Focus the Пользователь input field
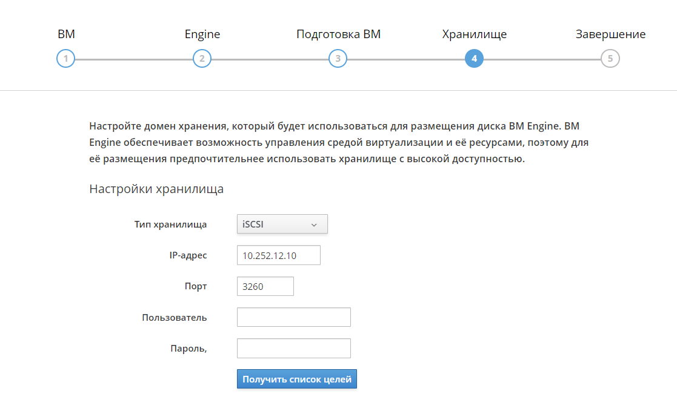The image size is (677, 397). click(293, 317)
